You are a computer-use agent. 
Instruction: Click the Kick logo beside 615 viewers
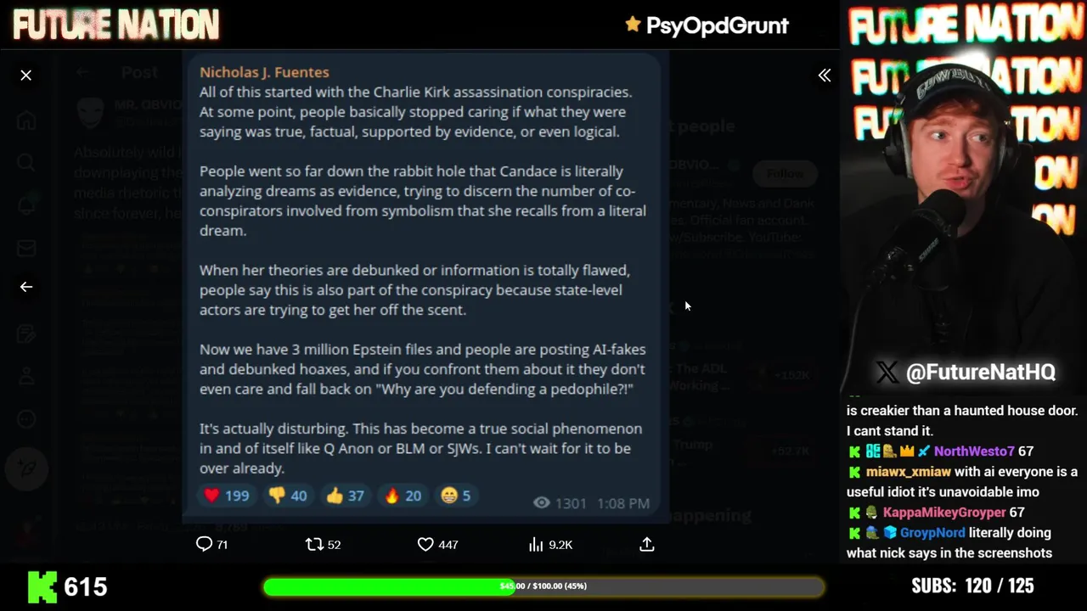point(42,586)
